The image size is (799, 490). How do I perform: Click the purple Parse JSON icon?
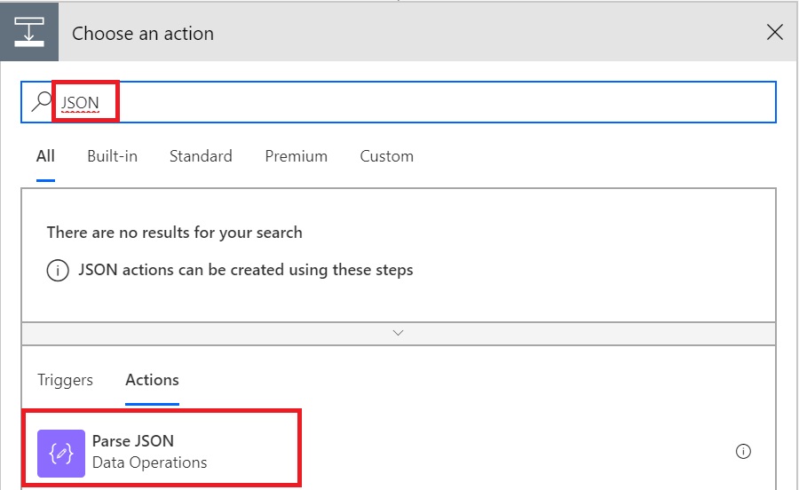(x=61, y=454)
